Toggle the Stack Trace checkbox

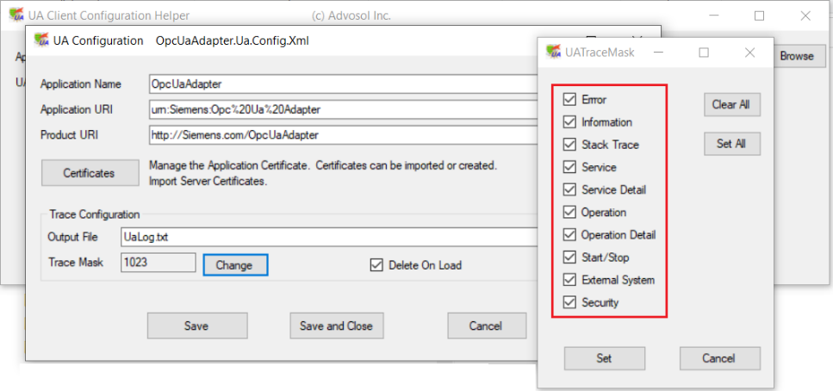(569, 145)
